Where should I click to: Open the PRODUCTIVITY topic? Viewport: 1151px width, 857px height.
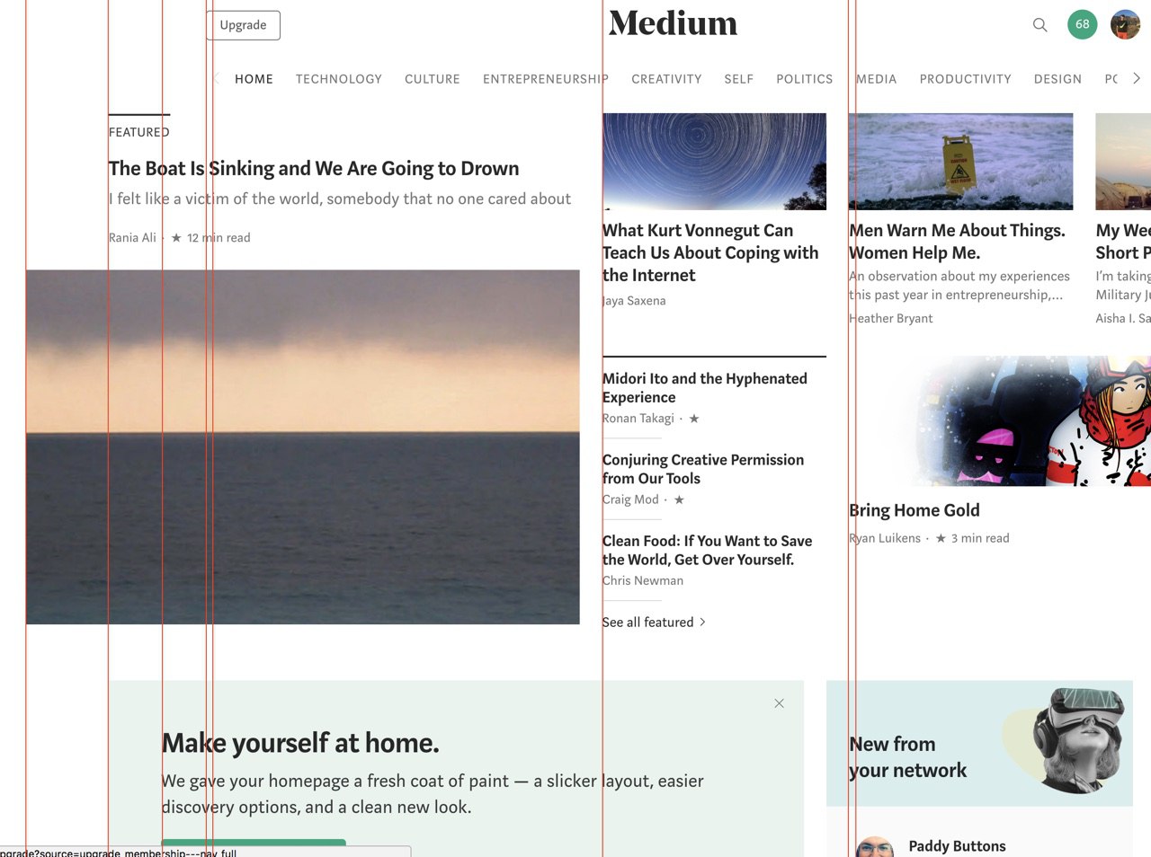966,79
